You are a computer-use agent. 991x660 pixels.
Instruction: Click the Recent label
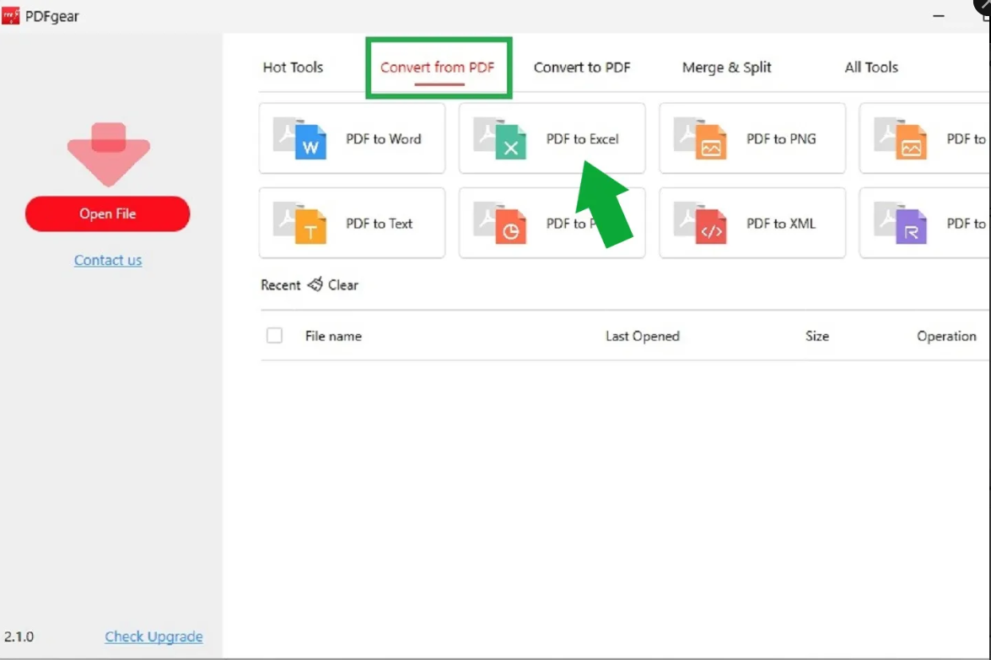point(281,285)
